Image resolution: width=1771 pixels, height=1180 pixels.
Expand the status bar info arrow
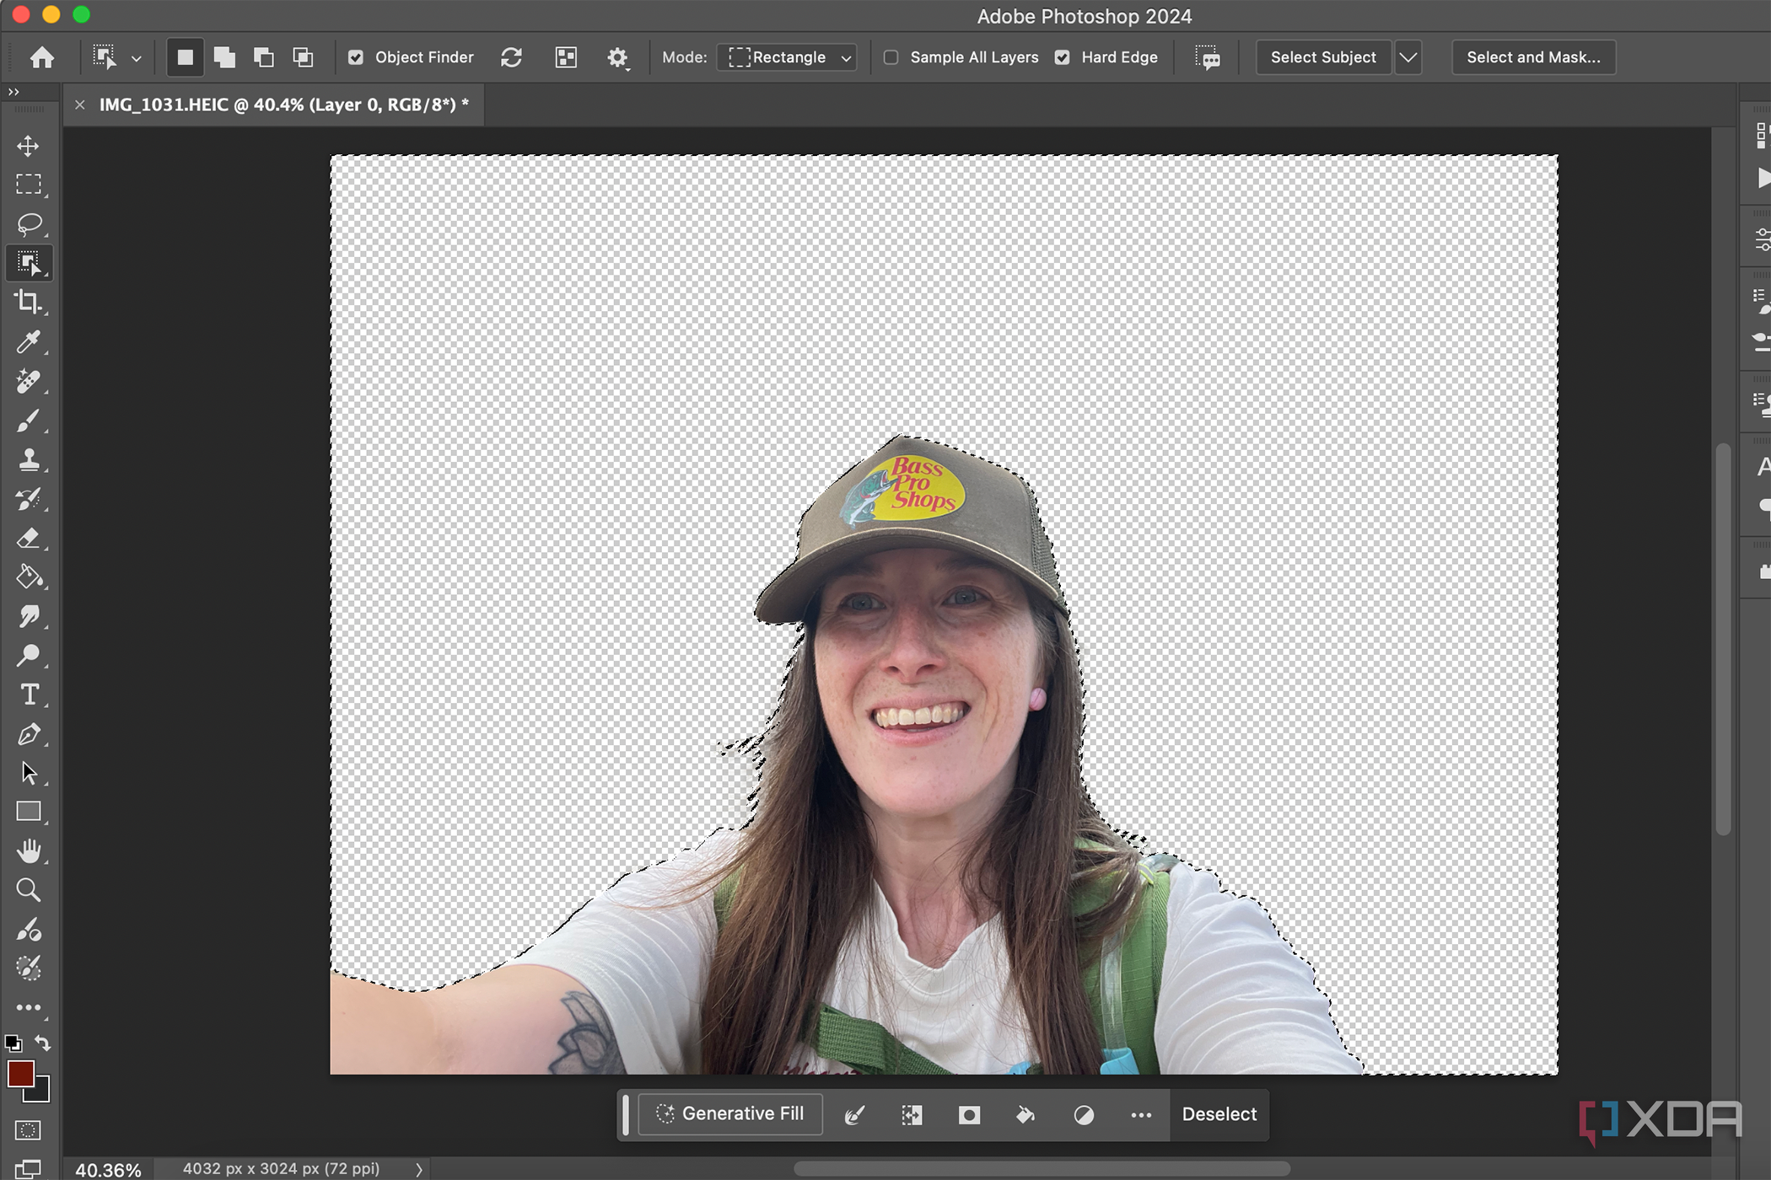(x=418, y=1169)
